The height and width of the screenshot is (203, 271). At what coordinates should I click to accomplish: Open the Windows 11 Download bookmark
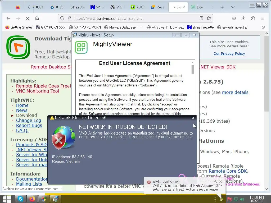165,27
